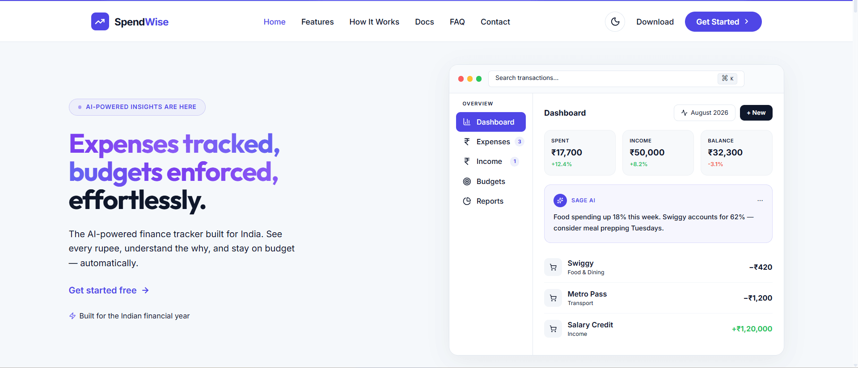Click the Swiggy amount −₹420
The height and width of the screenshot is (368, 858).
click(761, 267)
